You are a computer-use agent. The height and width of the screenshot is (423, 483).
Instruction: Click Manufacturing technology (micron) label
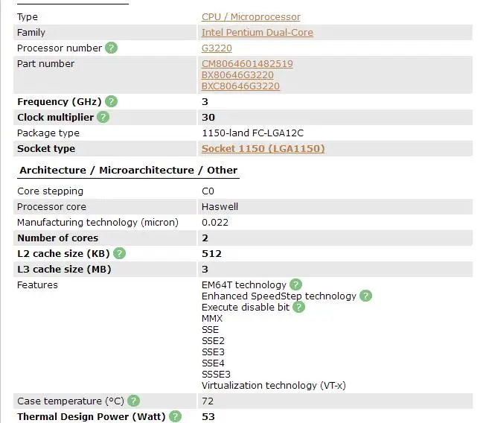click(x=98, y=222)
